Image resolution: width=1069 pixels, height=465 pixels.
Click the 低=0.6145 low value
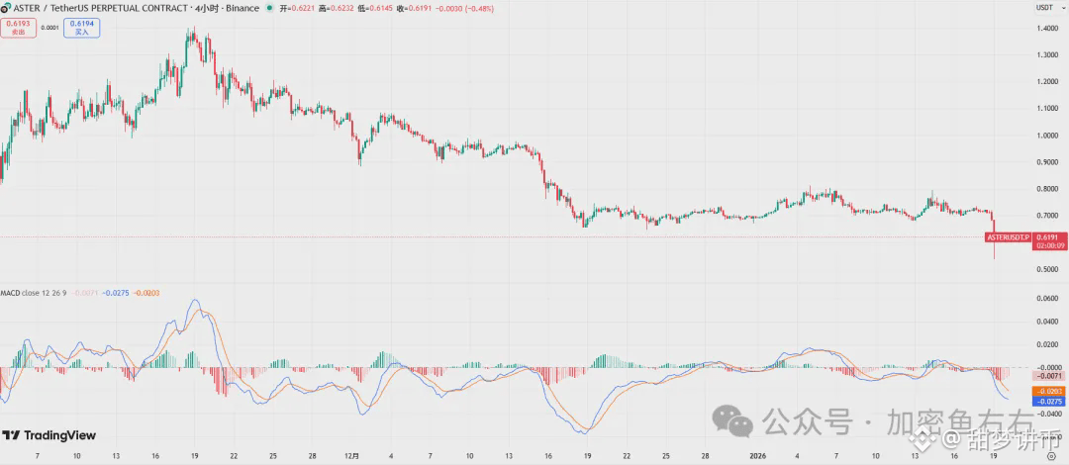point(373,9)
